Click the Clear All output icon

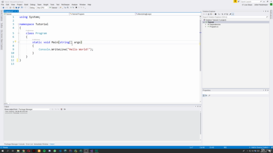tap(61, 109)
